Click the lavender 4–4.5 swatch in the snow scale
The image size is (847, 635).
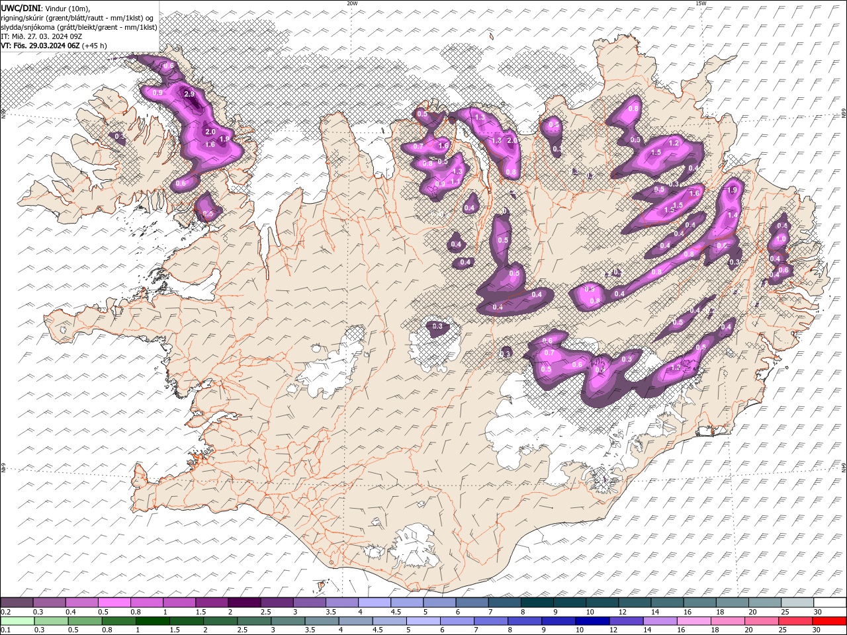pos(375,603)
